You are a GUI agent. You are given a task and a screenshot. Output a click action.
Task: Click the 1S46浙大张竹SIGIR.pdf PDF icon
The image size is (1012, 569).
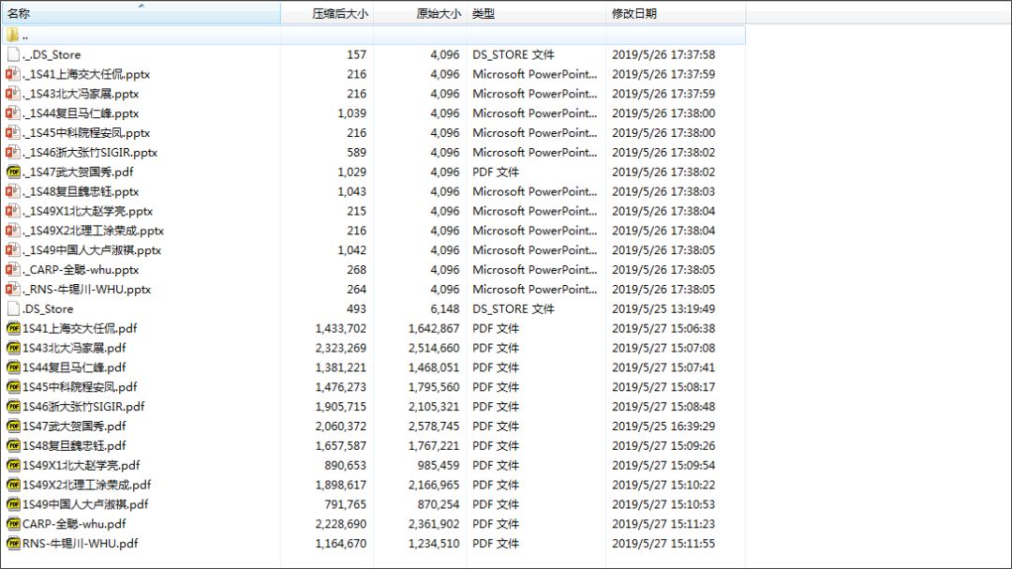coord(13,406)
